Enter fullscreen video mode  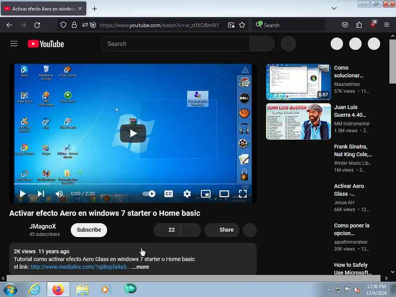coord(243,194)
